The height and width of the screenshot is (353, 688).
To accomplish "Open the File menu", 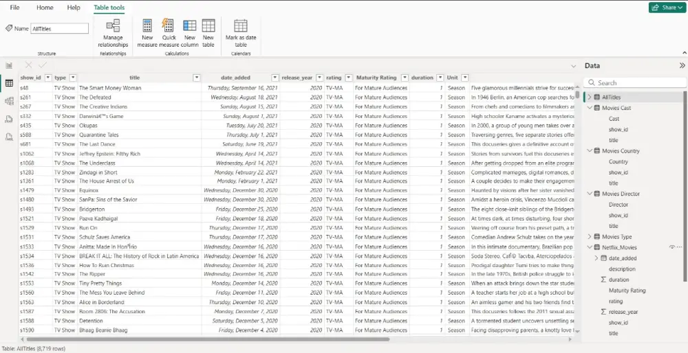I will (x=14, y=8).
